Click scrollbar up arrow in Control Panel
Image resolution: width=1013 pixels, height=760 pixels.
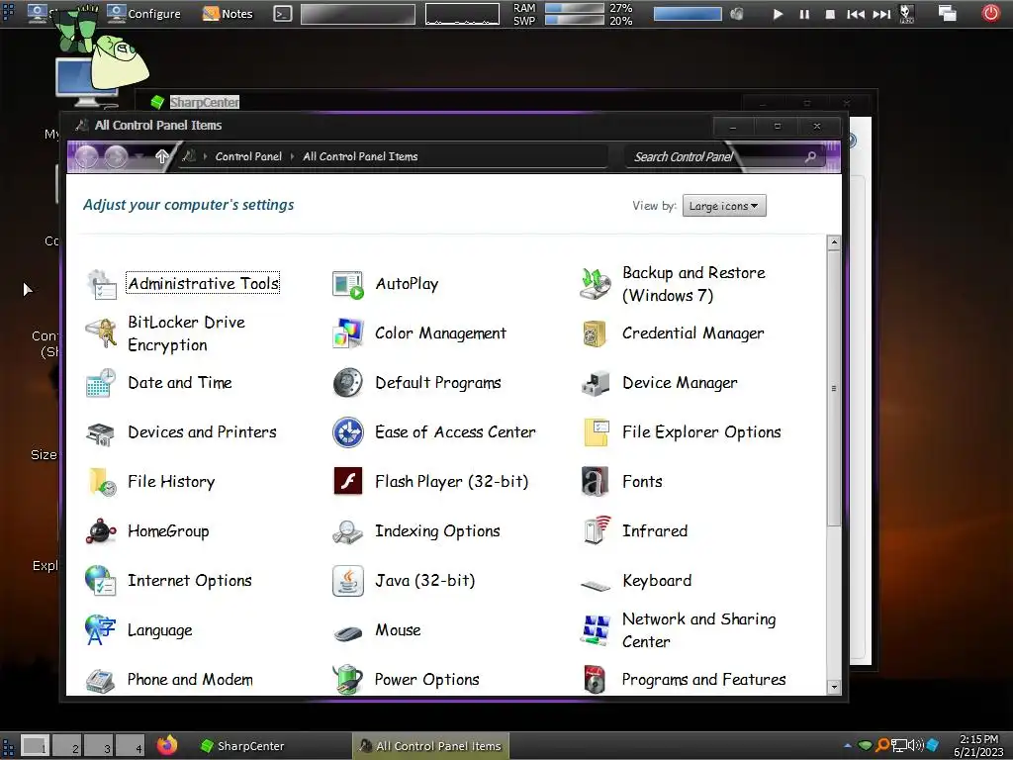point(834,243)
